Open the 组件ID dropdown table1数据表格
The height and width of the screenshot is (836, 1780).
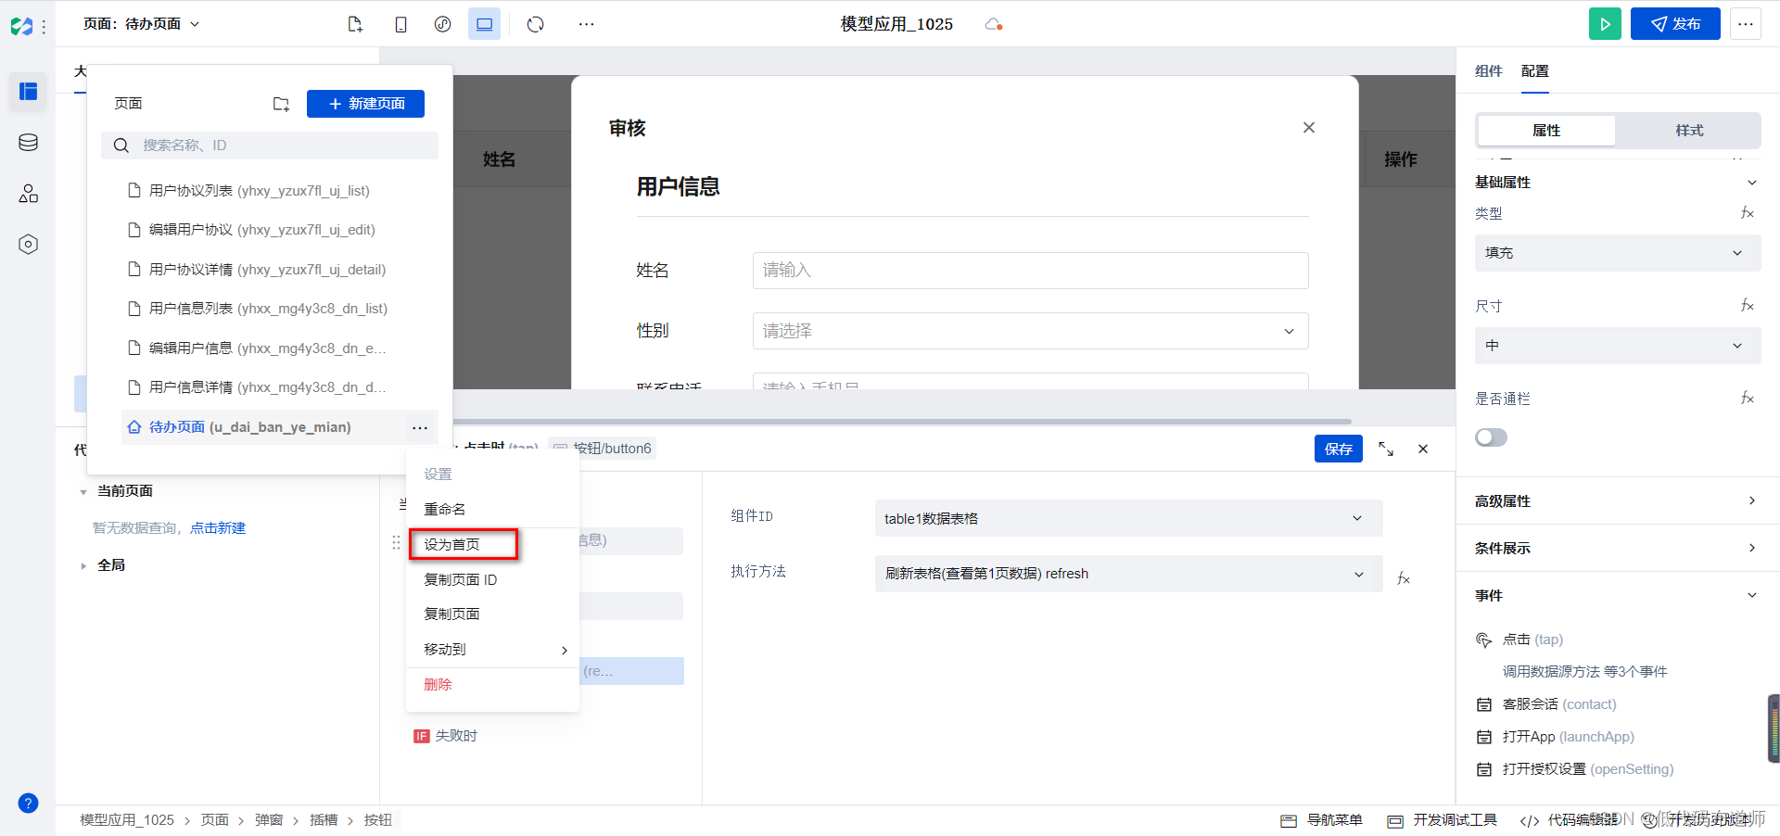(x=1128, y=518)
